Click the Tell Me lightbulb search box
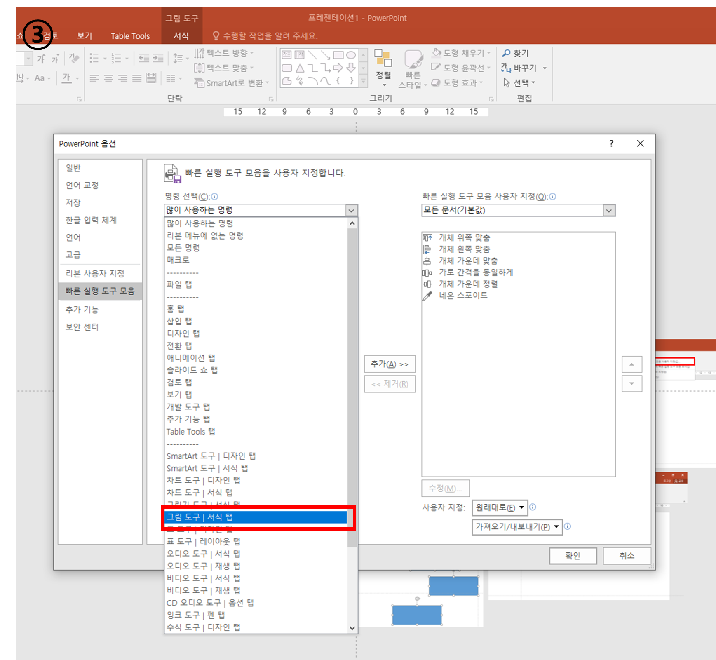The height and width of the screenshot is (660, 716). (265, 36)
